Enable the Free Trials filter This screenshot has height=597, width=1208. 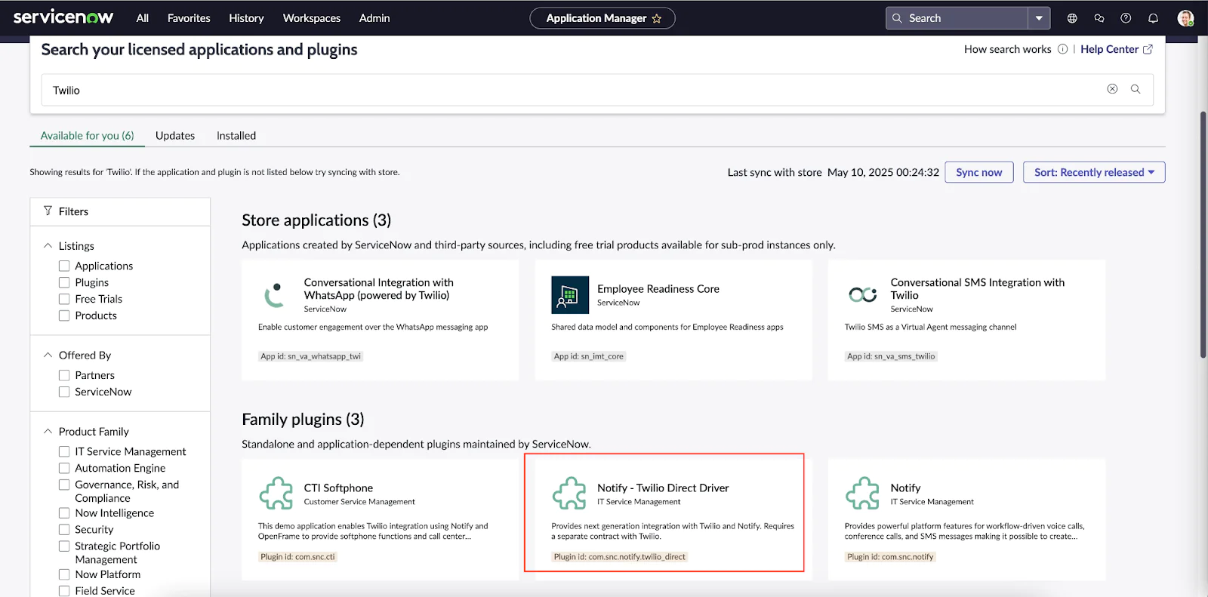point(64,299)
